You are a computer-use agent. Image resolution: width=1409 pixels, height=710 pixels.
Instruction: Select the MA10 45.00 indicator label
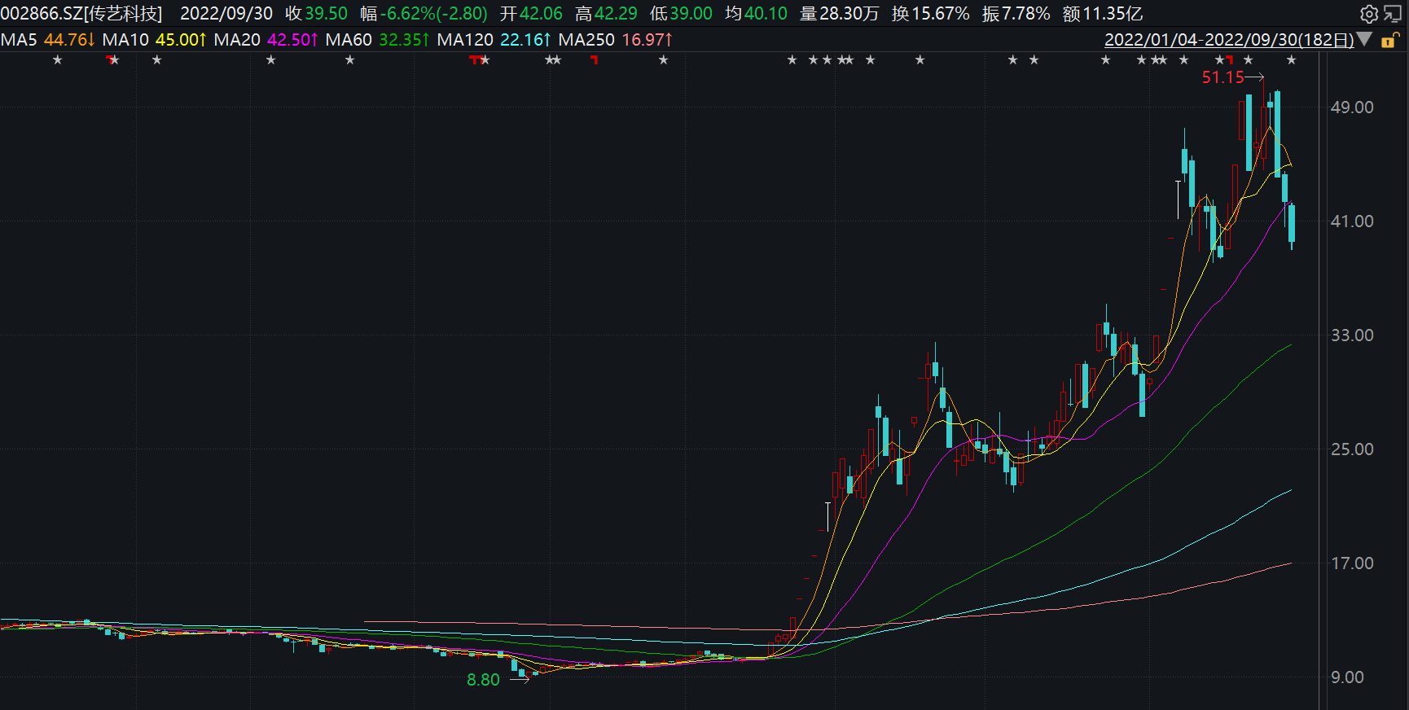154,40
